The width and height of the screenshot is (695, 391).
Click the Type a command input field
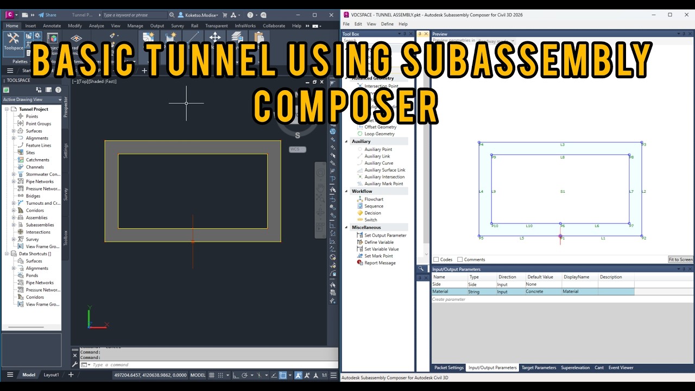click(209, 364)
